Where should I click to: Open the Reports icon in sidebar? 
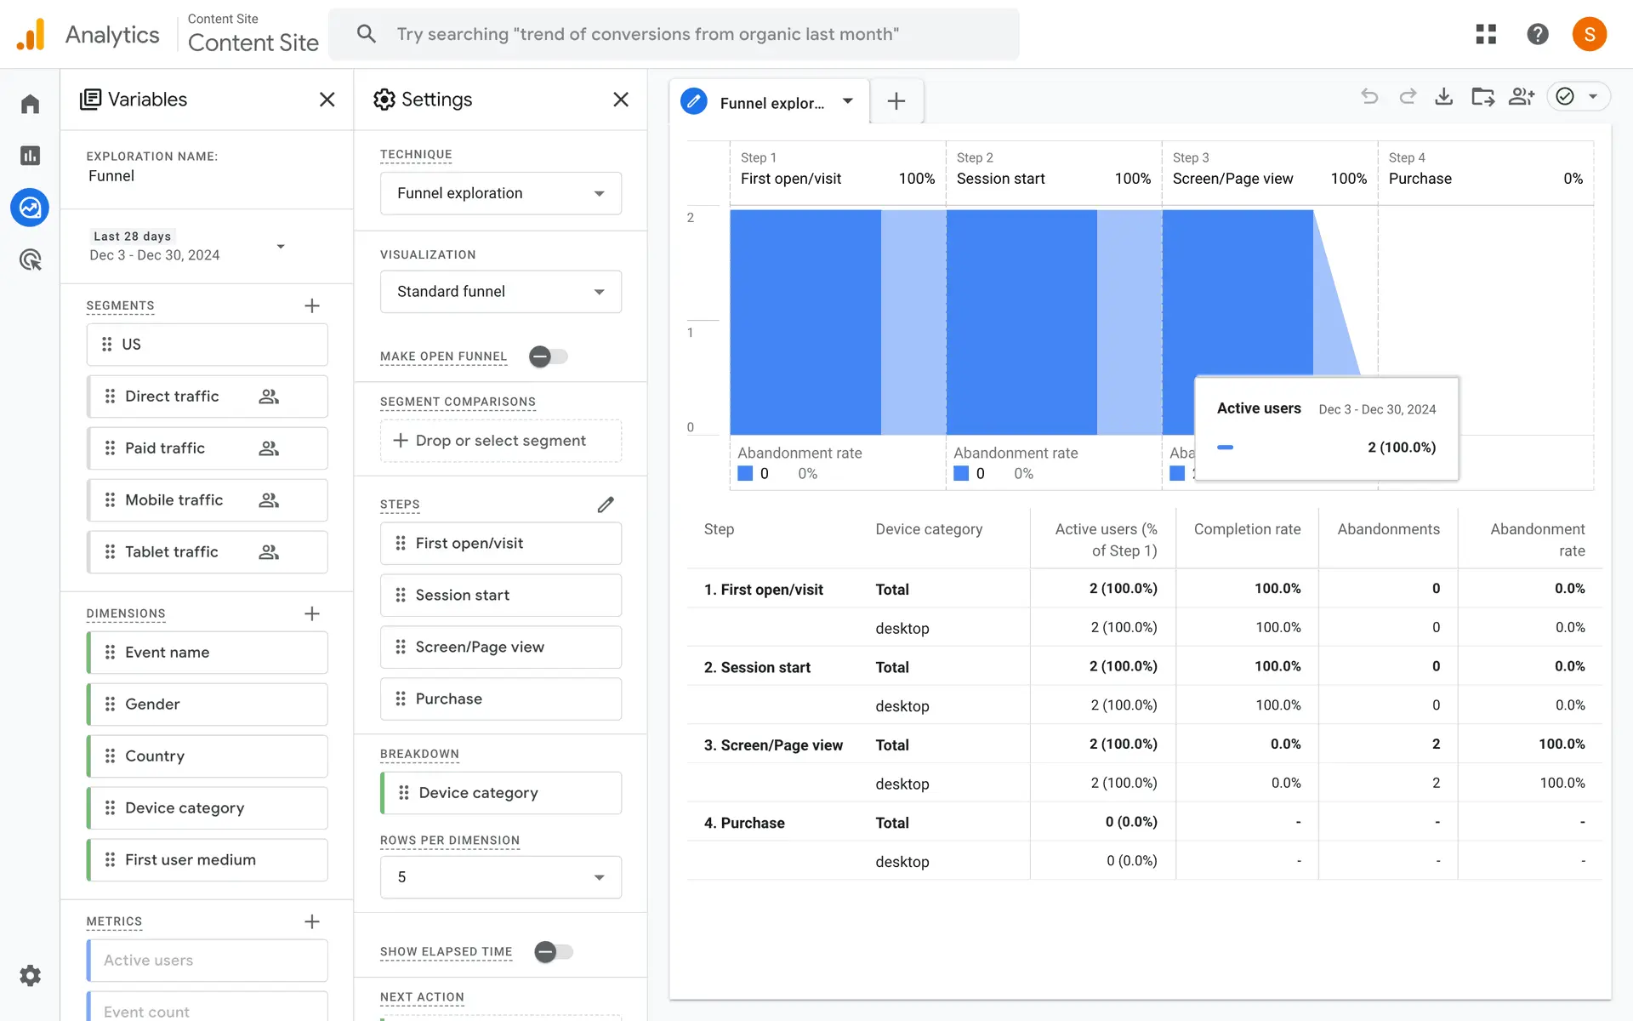pos(31,156)
